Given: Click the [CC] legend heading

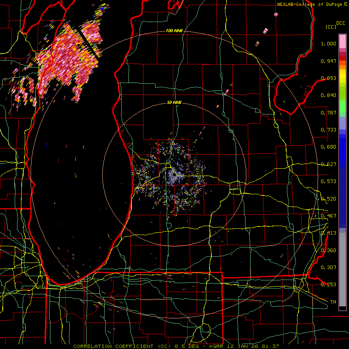Looking at the screenshot, I should click(x=331, y=27).
